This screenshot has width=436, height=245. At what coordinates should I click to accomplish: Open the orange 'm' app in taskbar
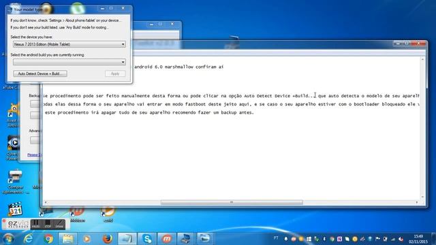[x=167, y=239]
